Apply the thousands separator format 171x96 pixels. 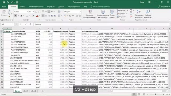click(73, 16)
